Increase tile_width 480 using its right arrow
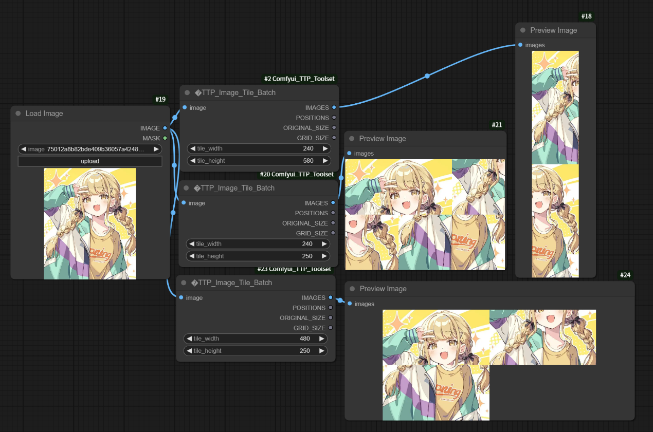This screenshot has width=653, height=432. (x=322, y=339)
